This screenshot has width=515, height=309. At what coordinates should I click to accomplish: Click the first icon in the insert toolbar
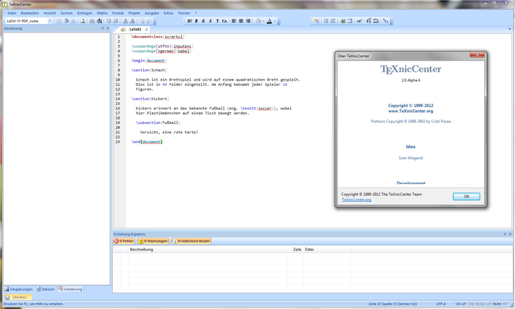point(316,21)
